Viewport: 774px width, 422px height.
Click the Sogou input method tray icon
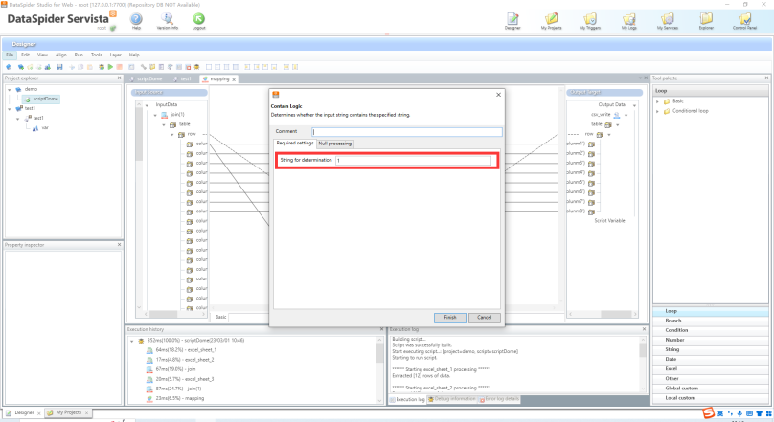click(709, 413)
